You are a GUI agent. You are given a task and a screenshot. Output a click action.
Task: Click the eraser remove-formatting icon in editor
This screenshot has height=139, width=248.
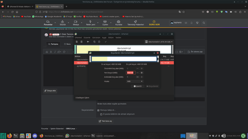(x=47, y=52)
